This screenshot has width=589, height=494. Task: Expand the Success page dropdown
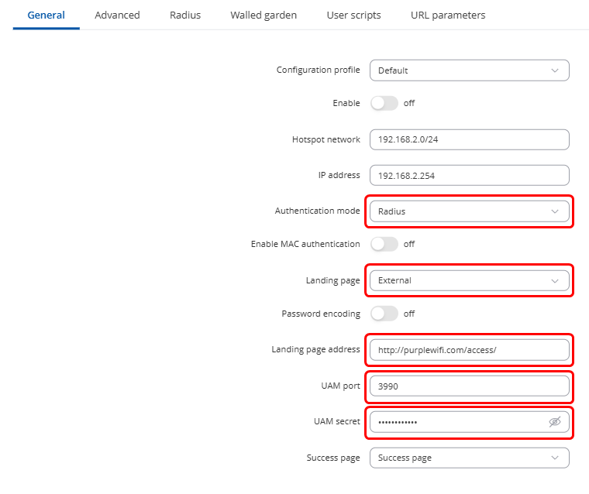469,458
